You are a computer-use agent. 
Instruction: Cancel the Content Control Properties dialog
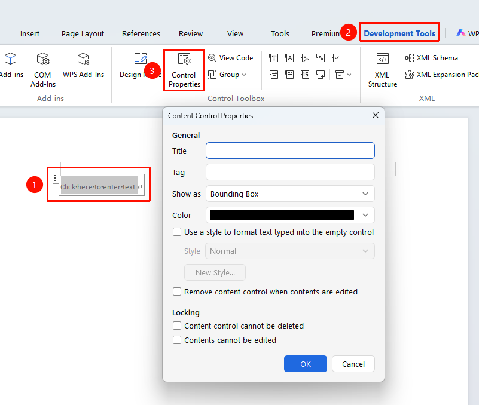[x=353, y=364]
